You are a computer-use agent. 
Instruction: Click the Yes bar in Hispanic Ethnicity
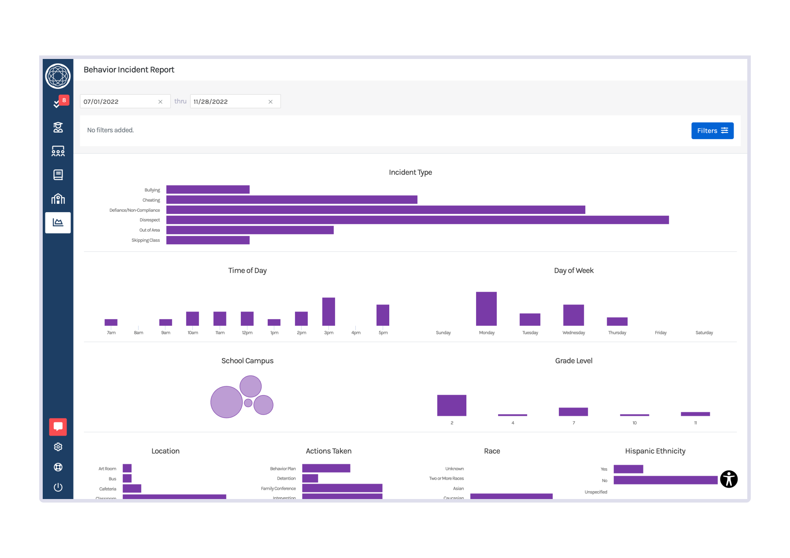(628, 469)
